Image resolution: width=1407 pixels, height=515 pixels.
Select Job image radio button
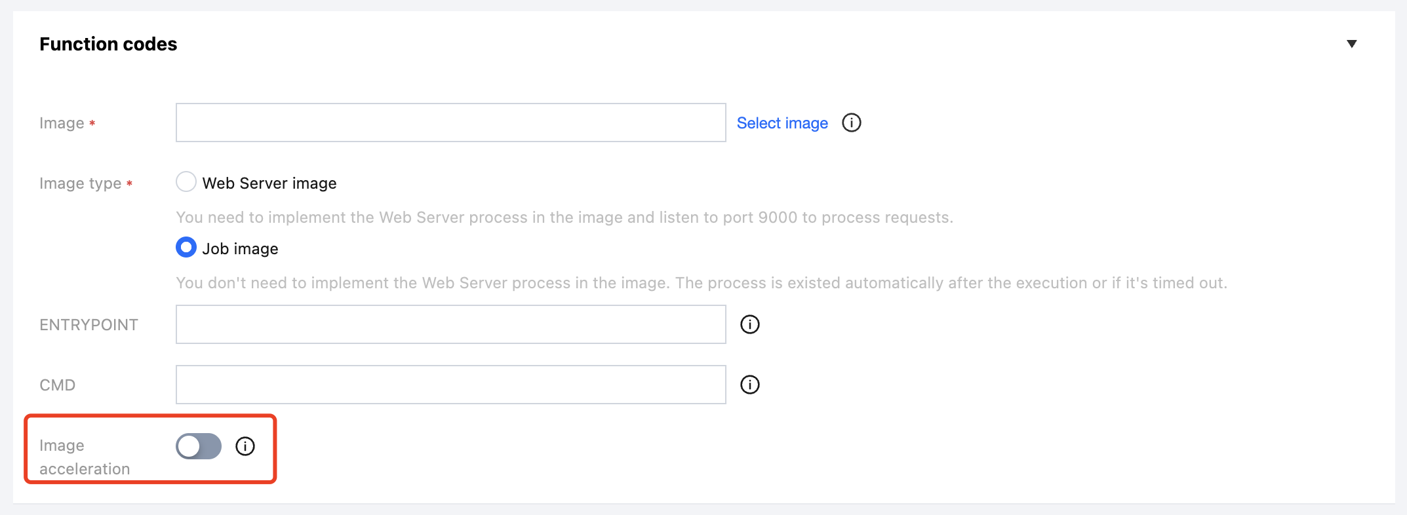(x=186, y=247)
